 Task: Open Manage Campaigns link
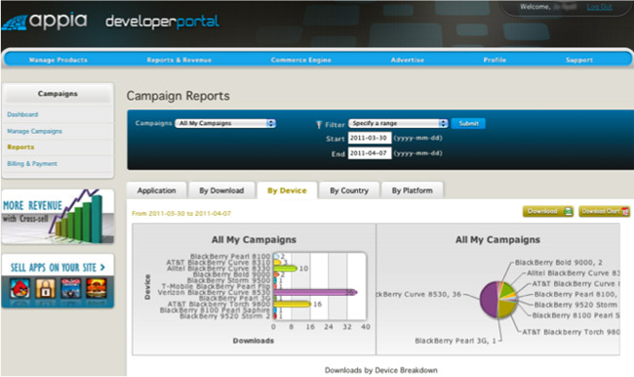[34, 131]
